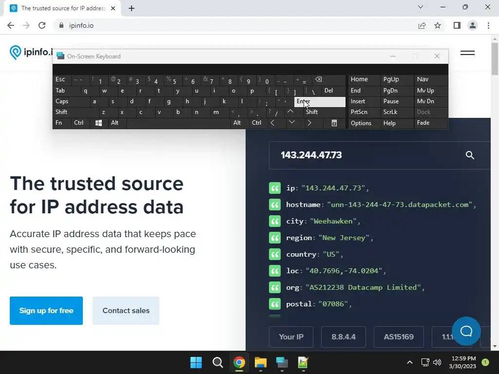Open the Chrome side panel icon
Image resolution: width=499 pixels, height=374 pixels.
point(457,25)
